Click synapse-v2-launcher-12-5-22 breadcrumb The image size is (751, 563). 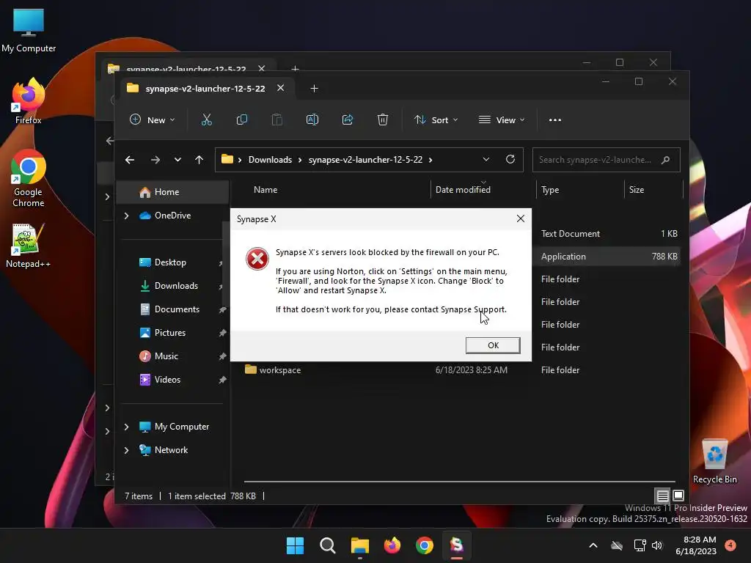[x=365, y=160]
